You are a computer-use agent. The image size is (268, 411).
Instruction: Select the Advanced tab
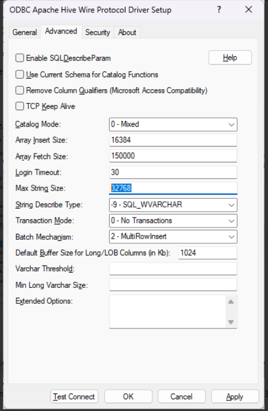61,32
